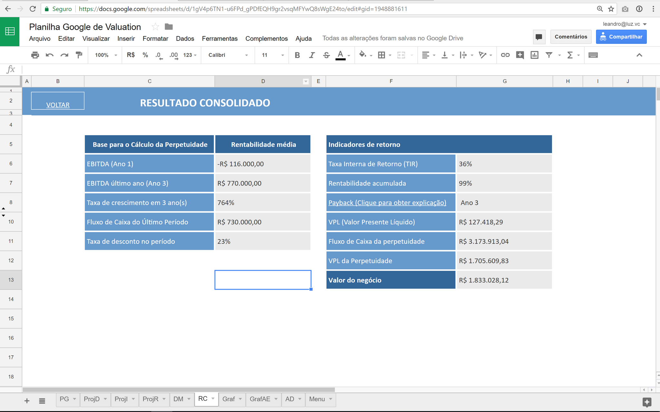
Task: Open Dados menu
Action: [x=185, y=38]
